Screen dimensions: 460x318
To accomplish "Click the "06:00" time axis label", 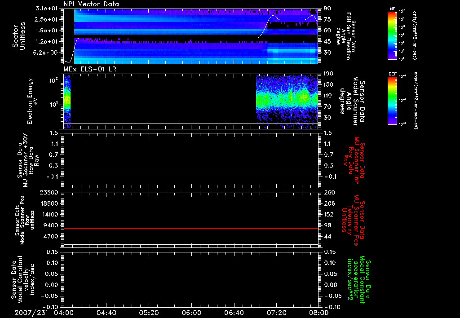I will point(191,313).
